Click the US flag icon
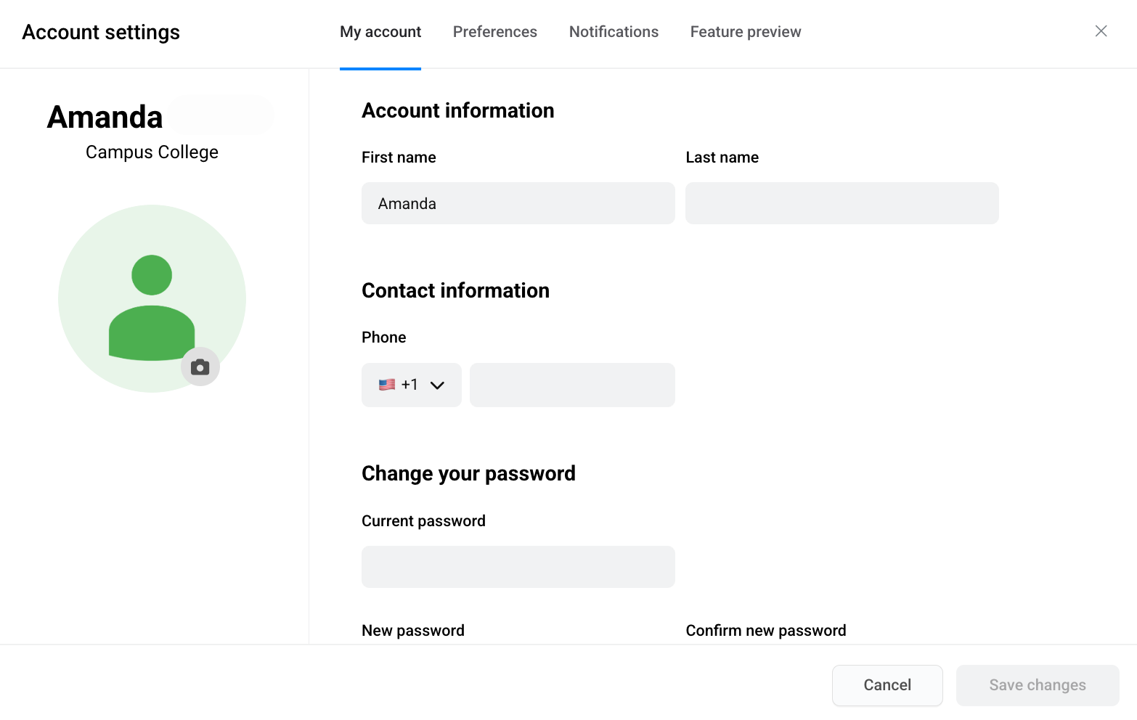 click(387, 385)
